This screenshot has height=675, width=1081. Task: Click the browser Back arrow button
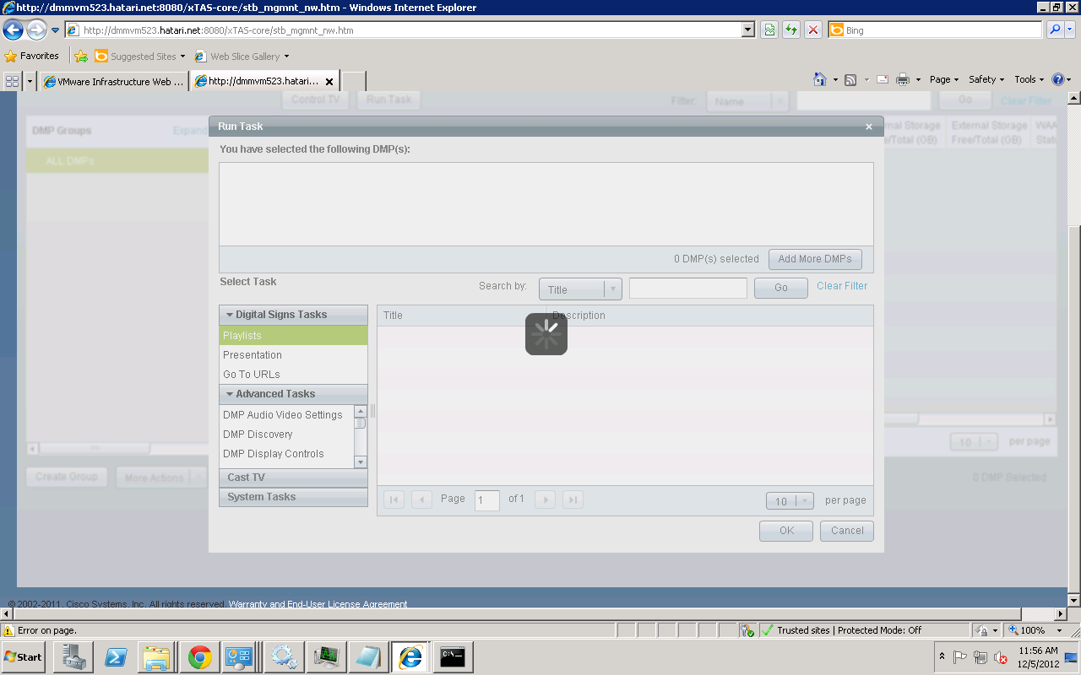pyautogui.click(x=13, y=30)
